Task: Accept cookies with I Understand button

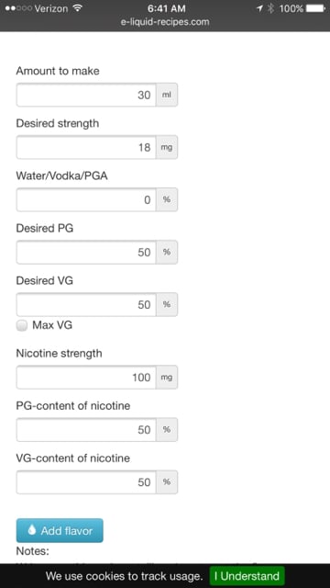Action: 247,576
